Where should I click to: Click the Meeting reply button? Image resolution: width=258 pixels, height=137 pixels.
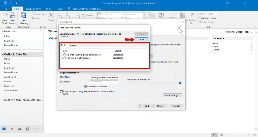pos(88,15)
